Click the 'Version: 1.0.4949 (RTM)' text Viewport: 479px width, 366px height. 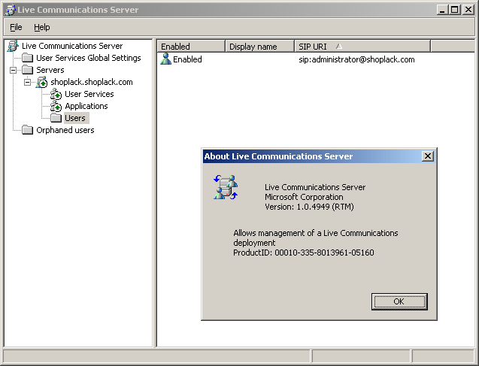pos(309,207)
